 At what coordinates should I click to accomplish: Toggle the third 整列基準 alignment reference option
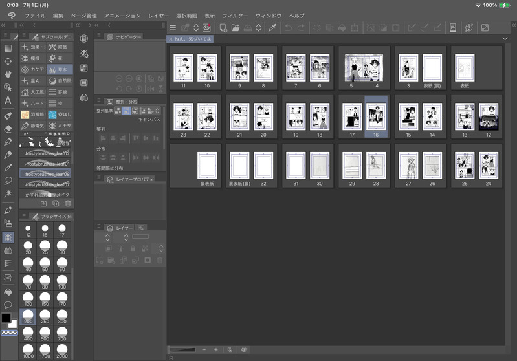[135, 111]
